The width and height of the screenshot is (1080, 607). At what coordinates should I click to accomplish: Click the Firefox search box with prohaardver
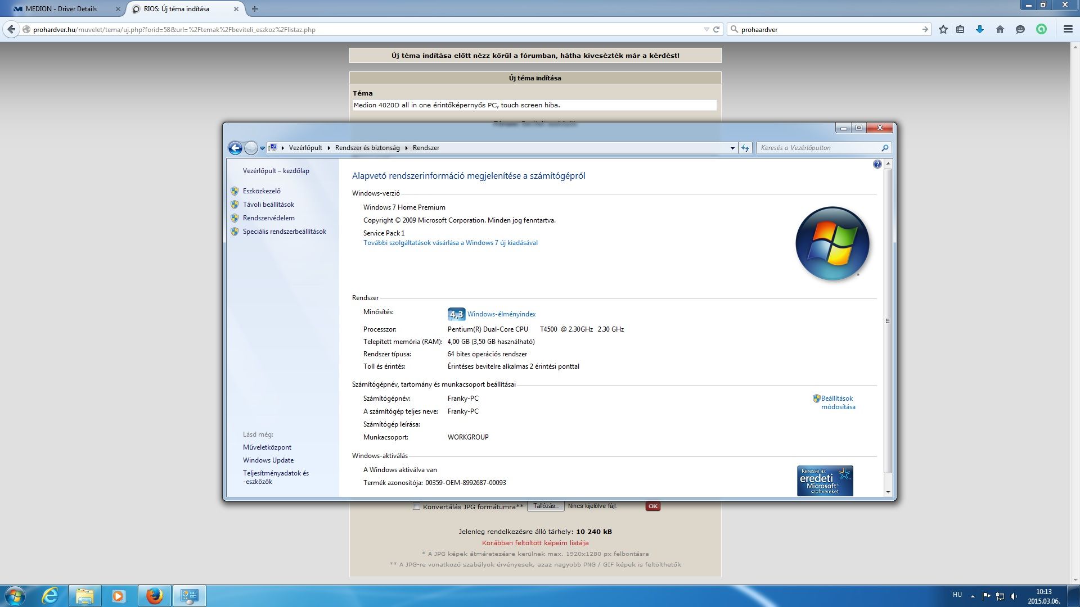[829, 29]
